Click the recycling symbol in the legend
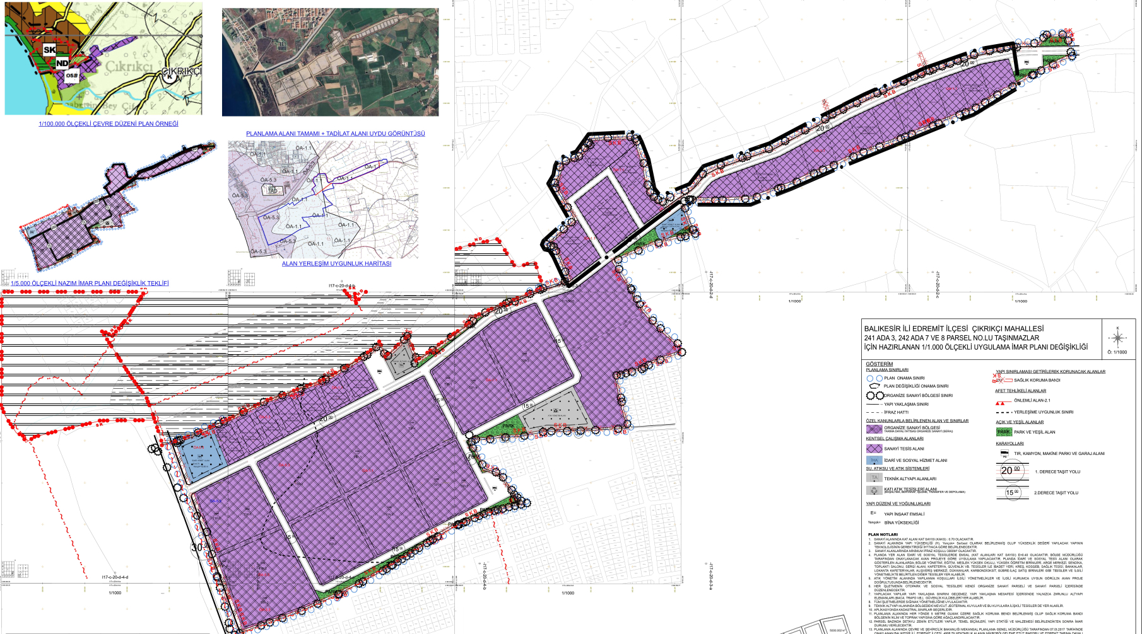 coord(874,490)
